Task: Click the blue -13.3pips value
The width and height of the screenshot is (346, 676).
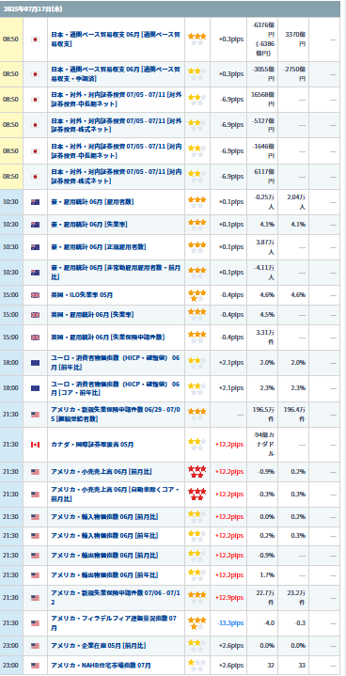Action: [230, 623]
